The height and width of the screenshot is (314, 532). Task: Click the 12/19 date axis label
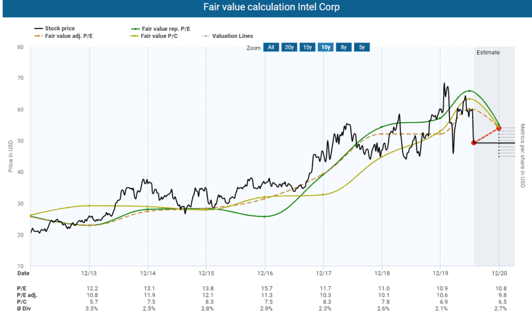(x=441, y=273)
